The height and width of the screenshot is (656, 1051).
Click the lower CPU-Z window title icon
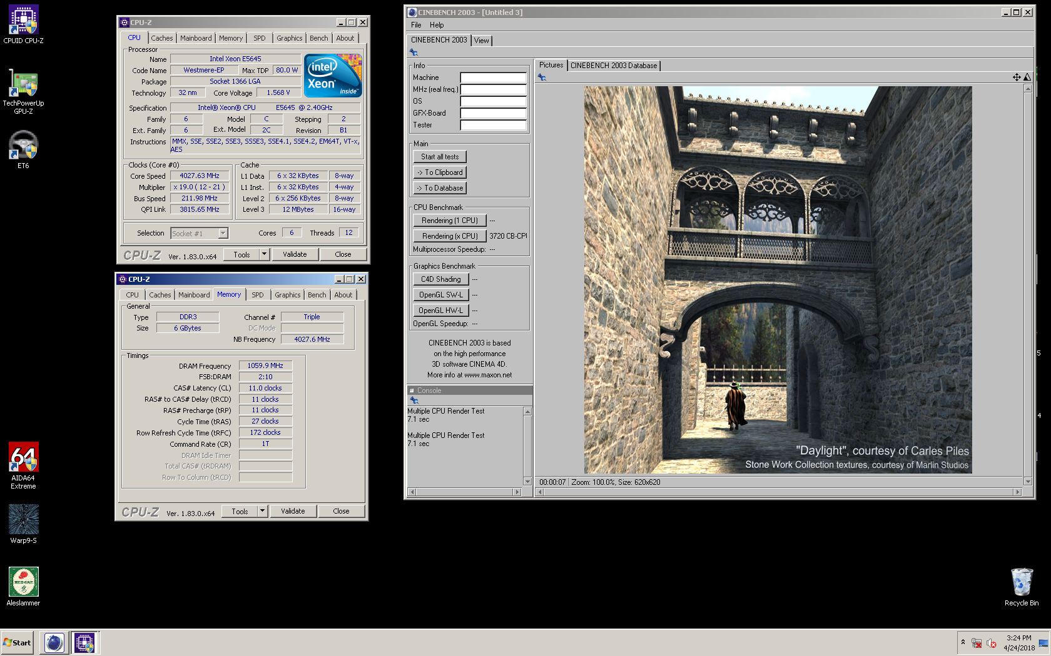coord(123,279)
